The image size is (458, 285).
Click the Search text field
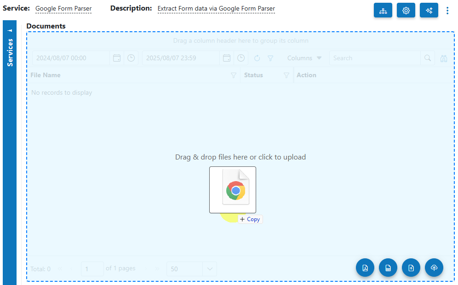tap(375, 58)
